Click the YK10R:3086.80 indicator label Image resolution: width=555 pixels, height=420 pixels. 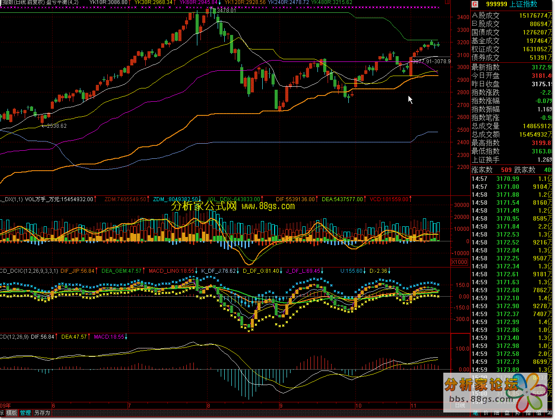tap(108, 3)
